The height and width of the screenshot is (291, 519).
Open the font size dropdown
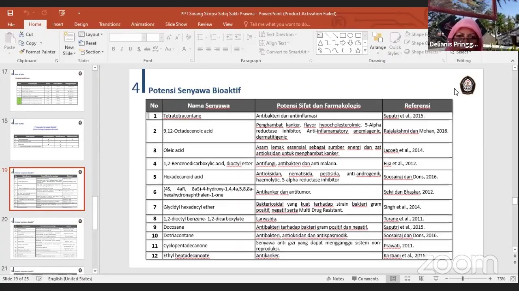point(161,37)
